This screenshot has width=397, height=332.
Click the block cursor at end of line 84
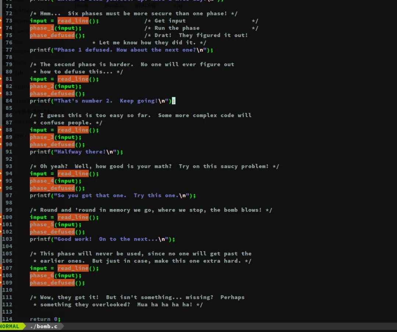[174, 101]
